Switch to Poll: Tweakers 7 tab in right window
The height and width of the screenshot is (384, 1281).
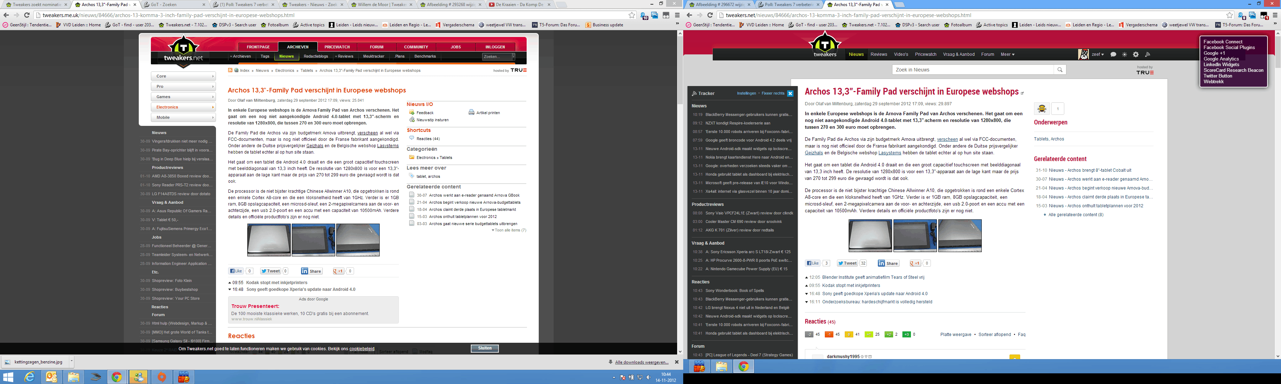pos(789,5)
